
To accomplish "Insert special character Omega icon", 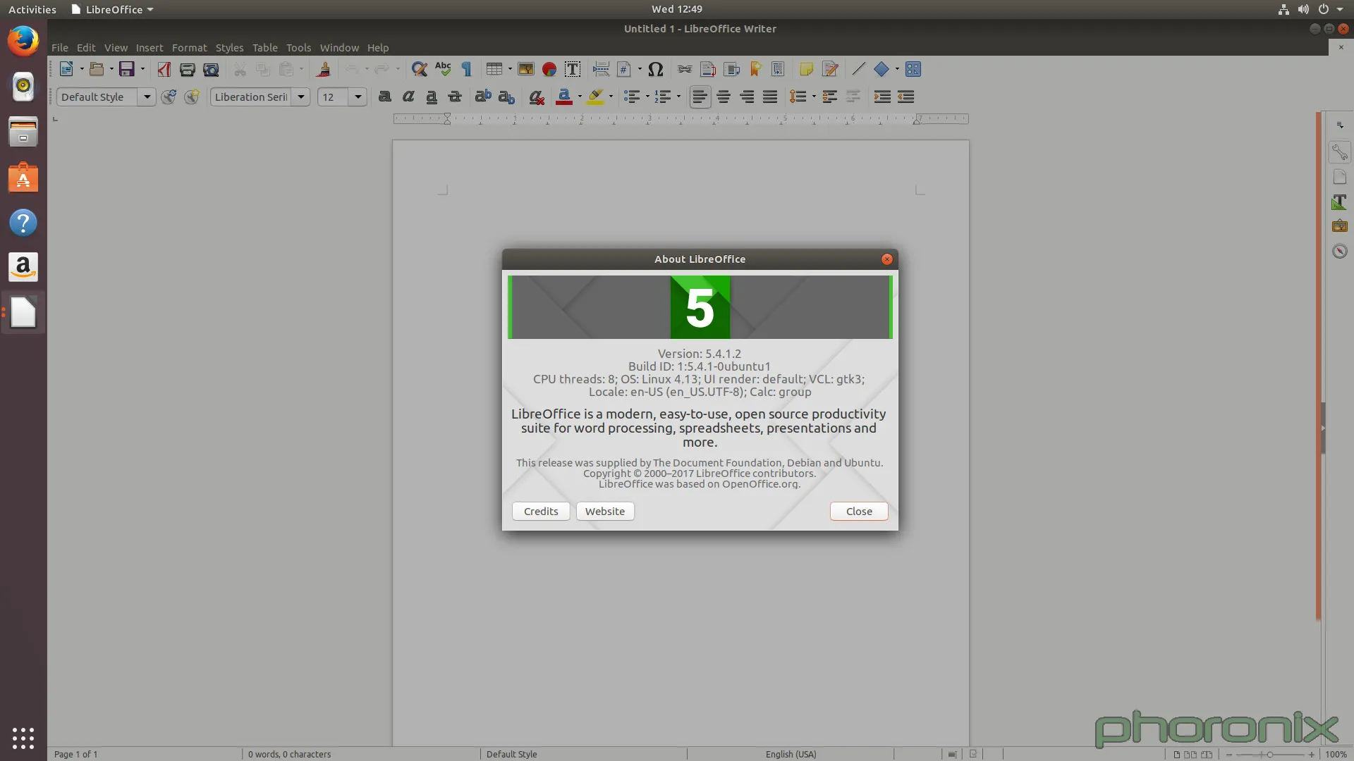I will pyautogui.click(x=656, y=69).
